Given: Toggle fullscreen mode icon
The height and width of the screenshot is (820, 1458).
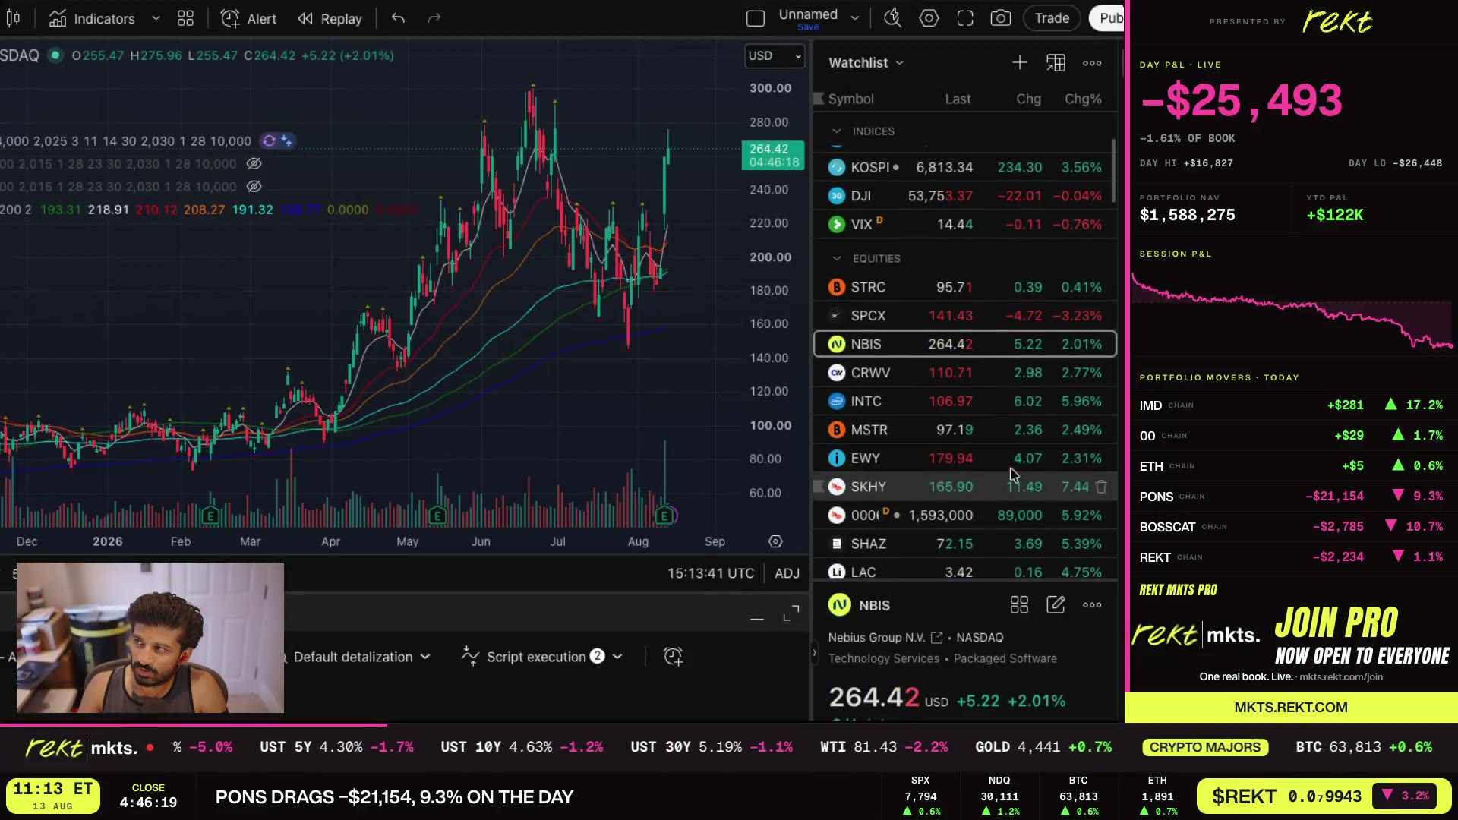Looking at the screenshot, I should (x=965, y=19).
